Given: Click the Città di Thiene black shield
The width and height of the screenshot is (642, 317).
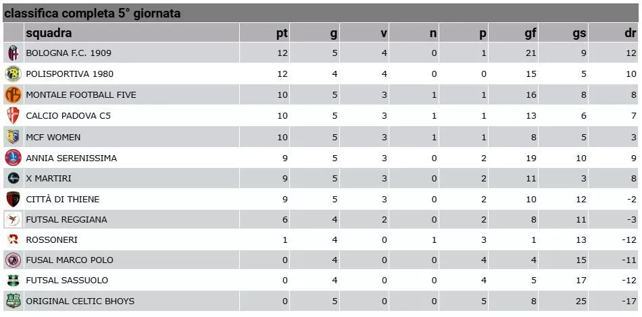Looking at the screenshot, I should pyautogui.click(x=13, y=199).
